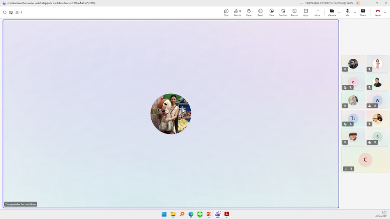Click the meeting notes icon beside timer

point(11,12)
